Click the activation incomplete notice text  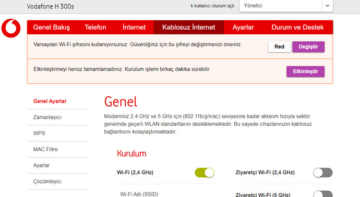[x=122, y=69]
